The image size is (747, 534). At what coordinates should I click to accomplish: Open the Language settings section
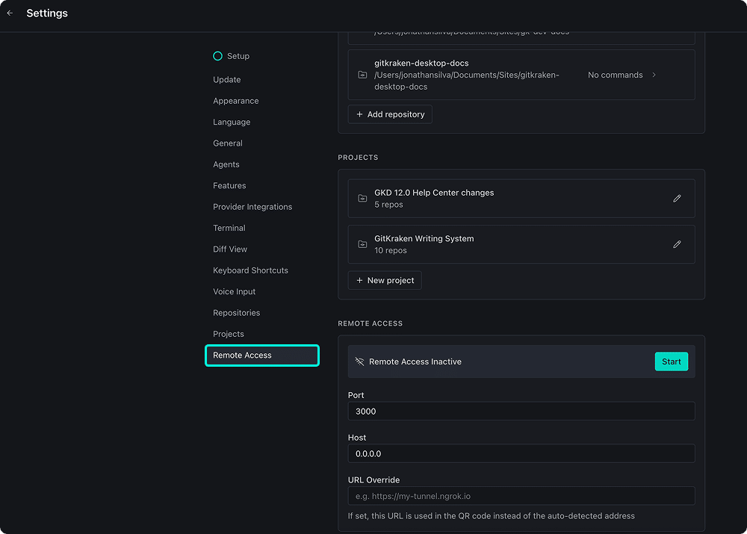click(232, 122)
